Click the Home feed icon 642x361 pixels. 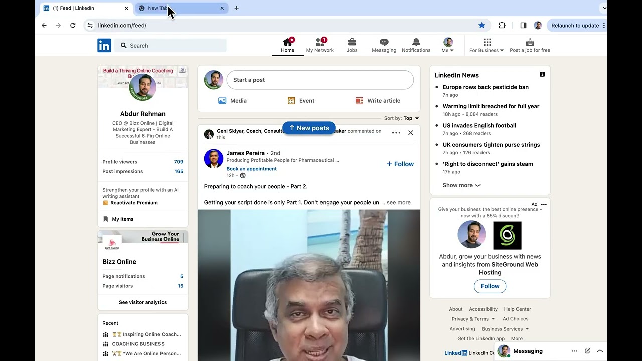pos(288,42)
